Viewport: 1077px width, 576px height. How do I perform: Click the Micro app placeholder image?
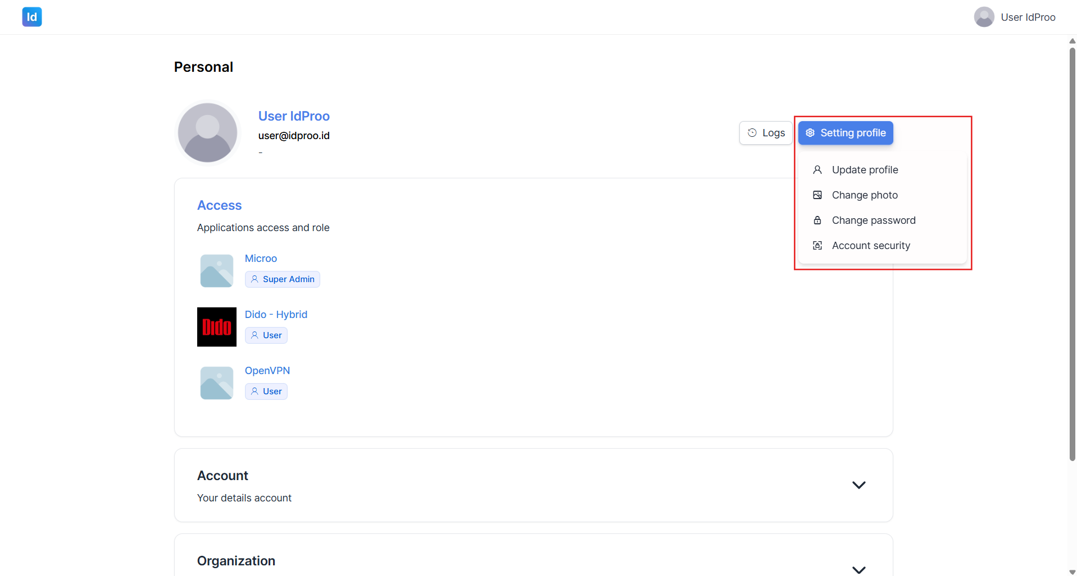[216, 271]
